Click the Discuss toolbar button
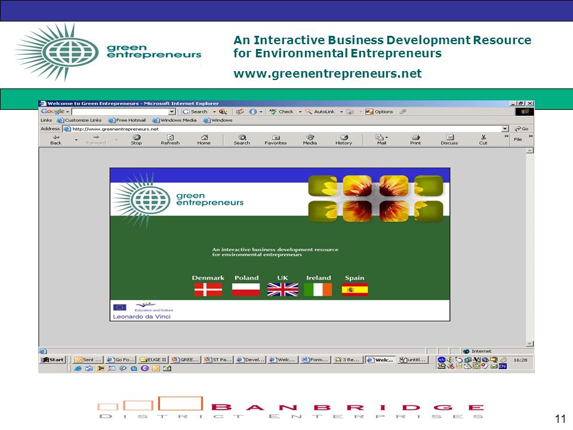The height and width of the screenshot is (430, 573). [x=449, y=140]
